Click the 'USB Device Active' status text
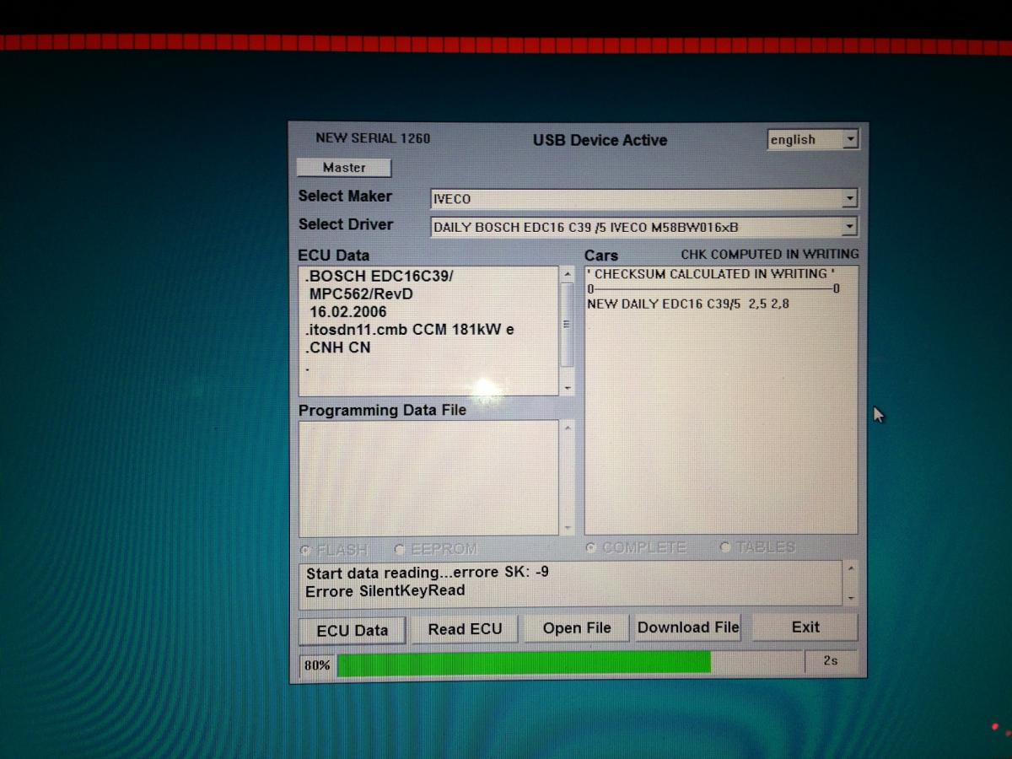Screen dimensions: 1012x759 click(600, 140)
